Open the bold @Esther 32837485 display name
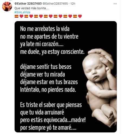This screenshot has width=123, height=134. 28,4
